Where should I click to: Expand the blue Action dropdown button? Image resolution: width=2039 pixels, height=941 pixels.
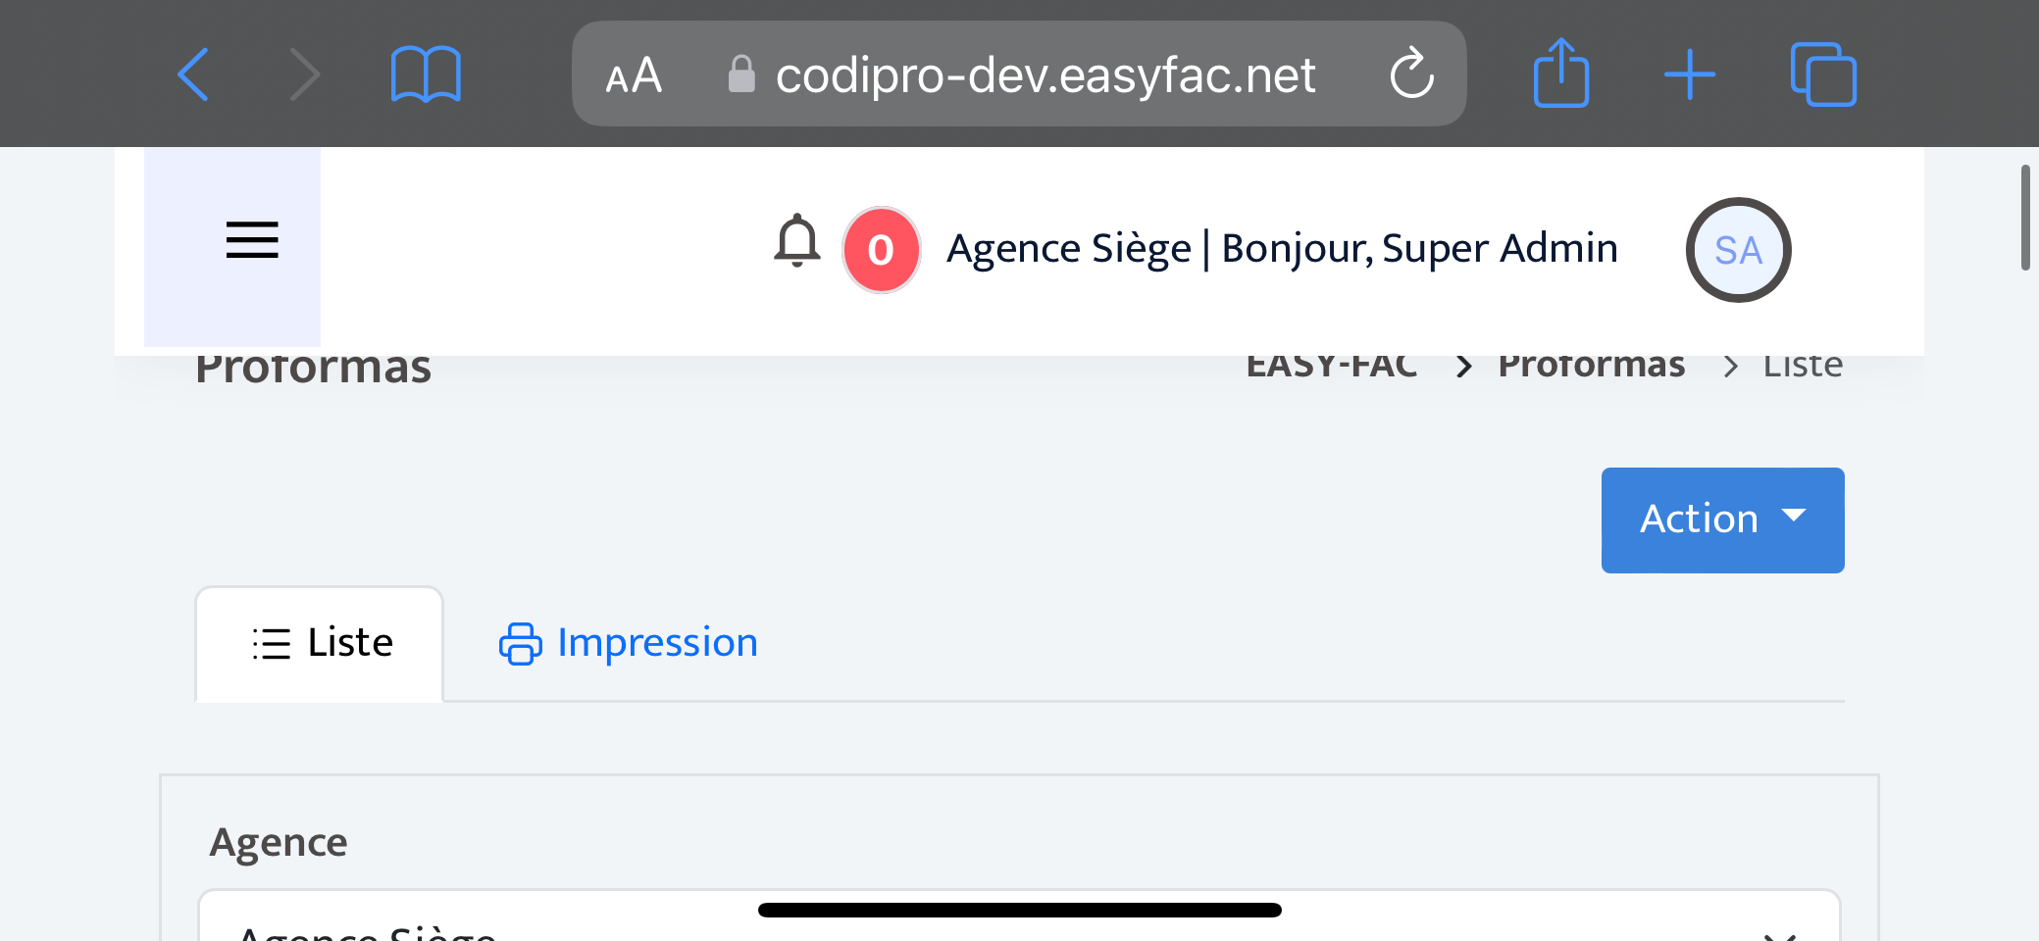click(1722, 520)
